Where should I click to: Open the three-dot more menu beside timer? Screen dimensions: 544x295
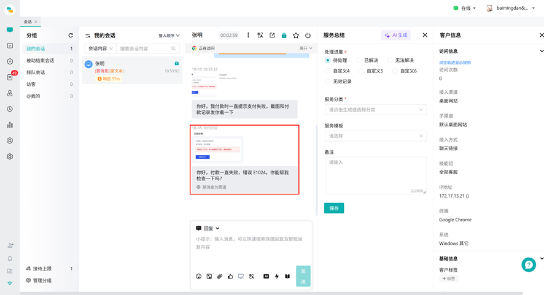click(x=248, y=35)
